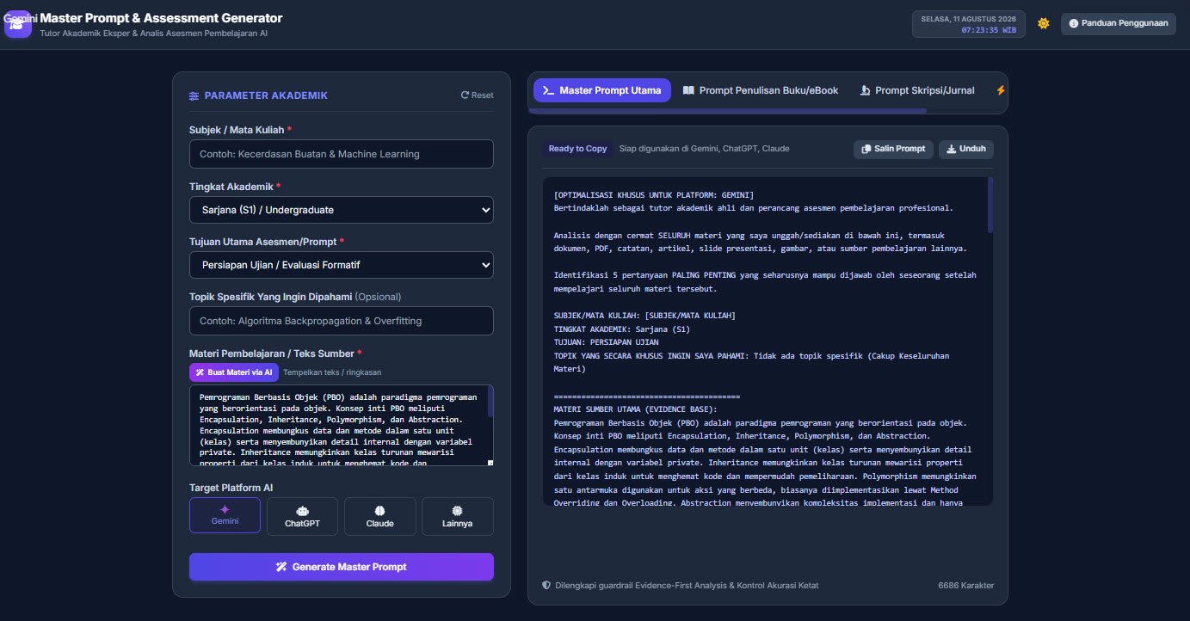
Task: Click the date and time display
Action: tap(970, 24)
